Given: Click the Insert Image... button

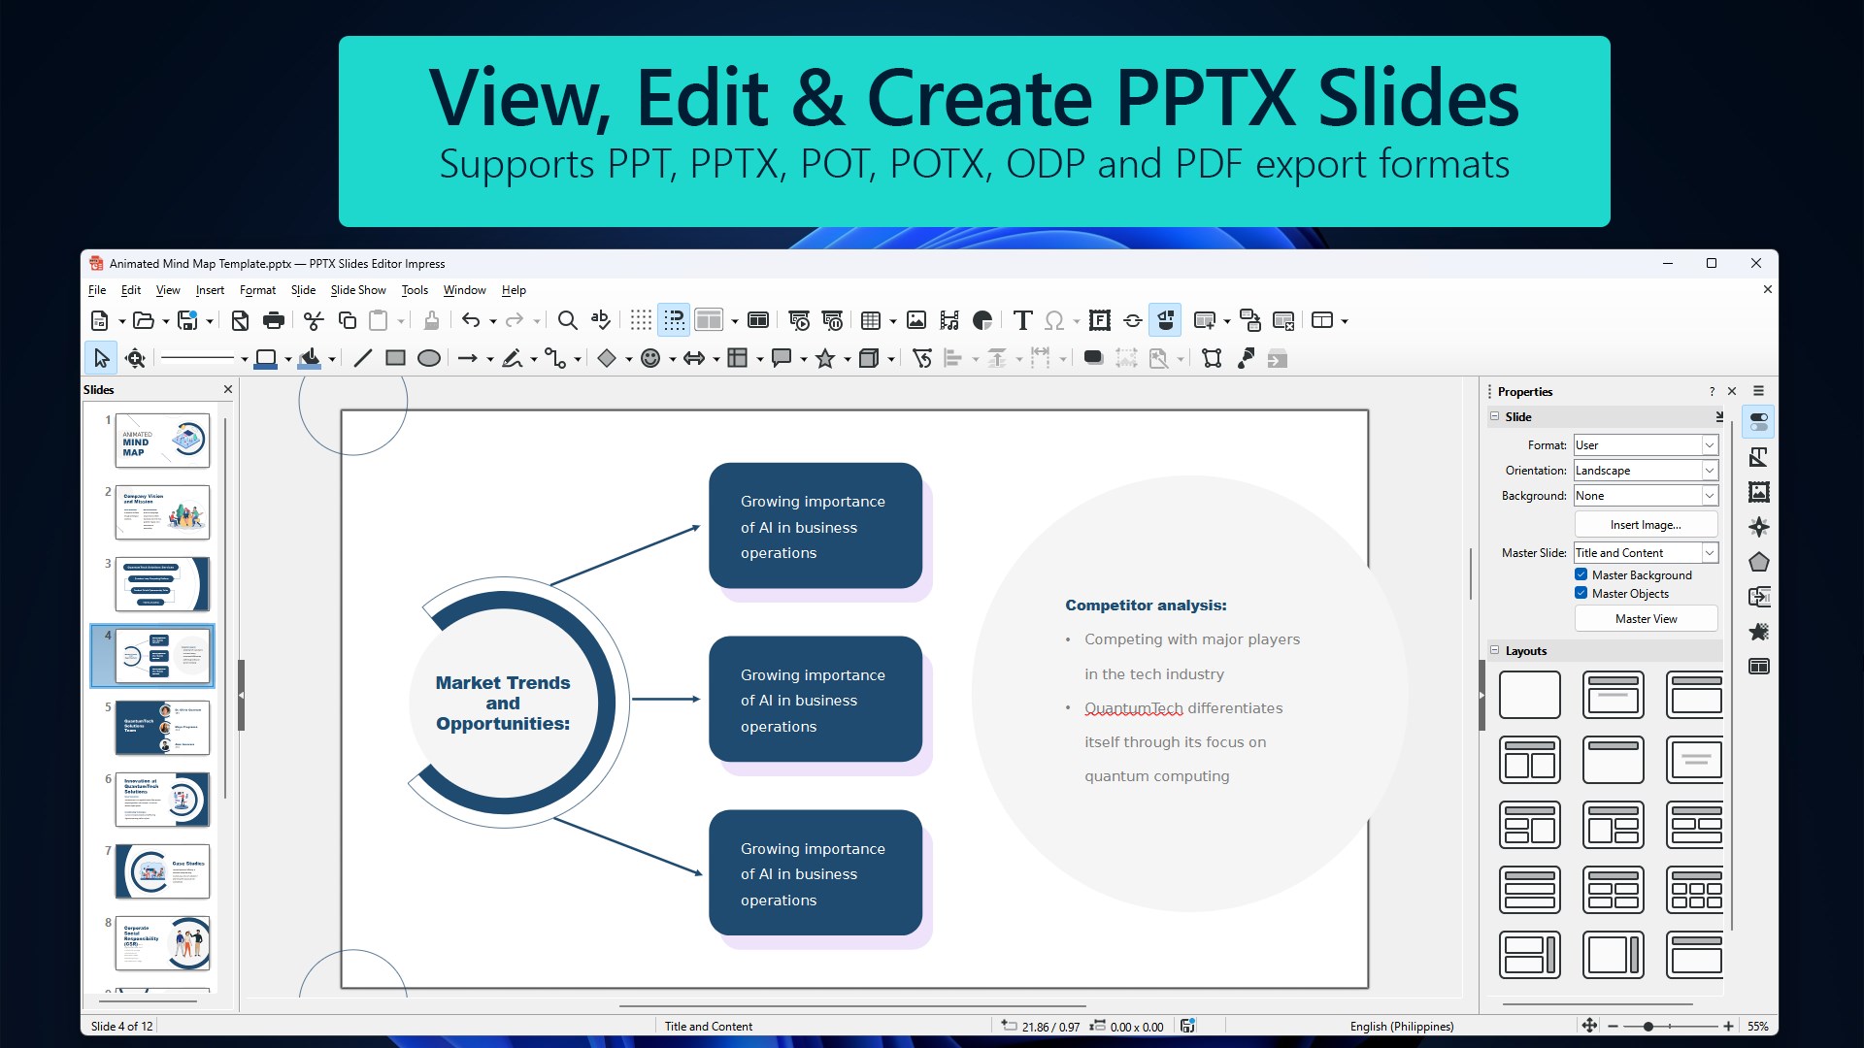Looking at the screenshot, I should pyautogui.click(x=1646, y=525).
